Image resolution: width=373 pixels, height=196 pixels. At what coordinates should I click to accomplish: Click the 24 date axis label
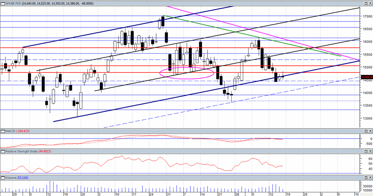coord(151,195)
